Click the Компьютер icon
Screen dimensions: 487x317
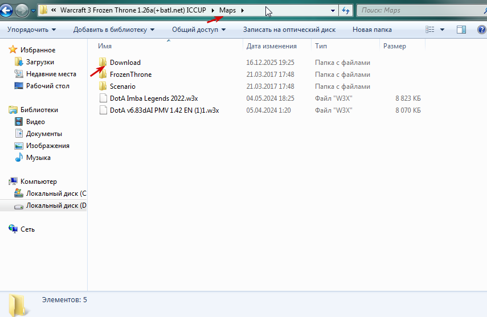tap(13, 181)
